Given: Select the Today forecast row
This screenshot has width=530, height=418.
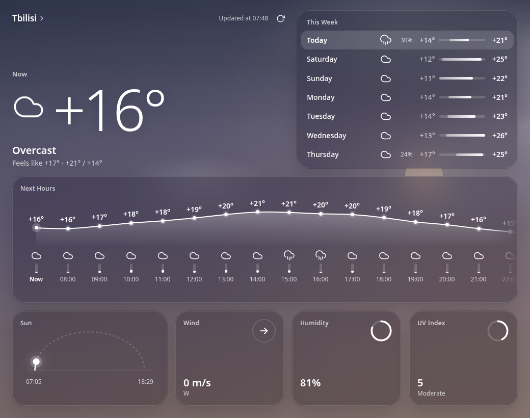Looking at the screenshot, I should tap(407, 40).
